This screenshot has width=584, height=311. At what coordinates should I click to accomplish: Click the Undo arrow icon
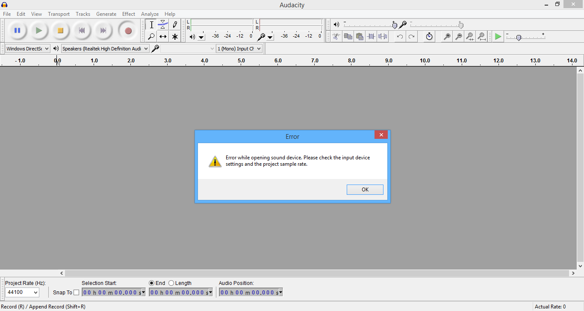pyautogui.click(x=400, y=36)
